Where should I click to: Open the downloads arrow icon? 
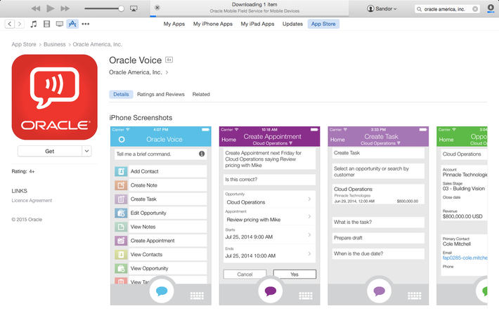(491, 8)
